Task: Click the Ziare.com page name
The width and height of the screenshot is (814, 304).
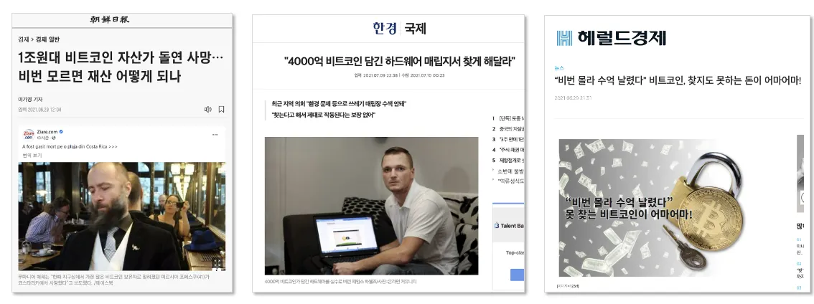Action: tap(47, 132)
